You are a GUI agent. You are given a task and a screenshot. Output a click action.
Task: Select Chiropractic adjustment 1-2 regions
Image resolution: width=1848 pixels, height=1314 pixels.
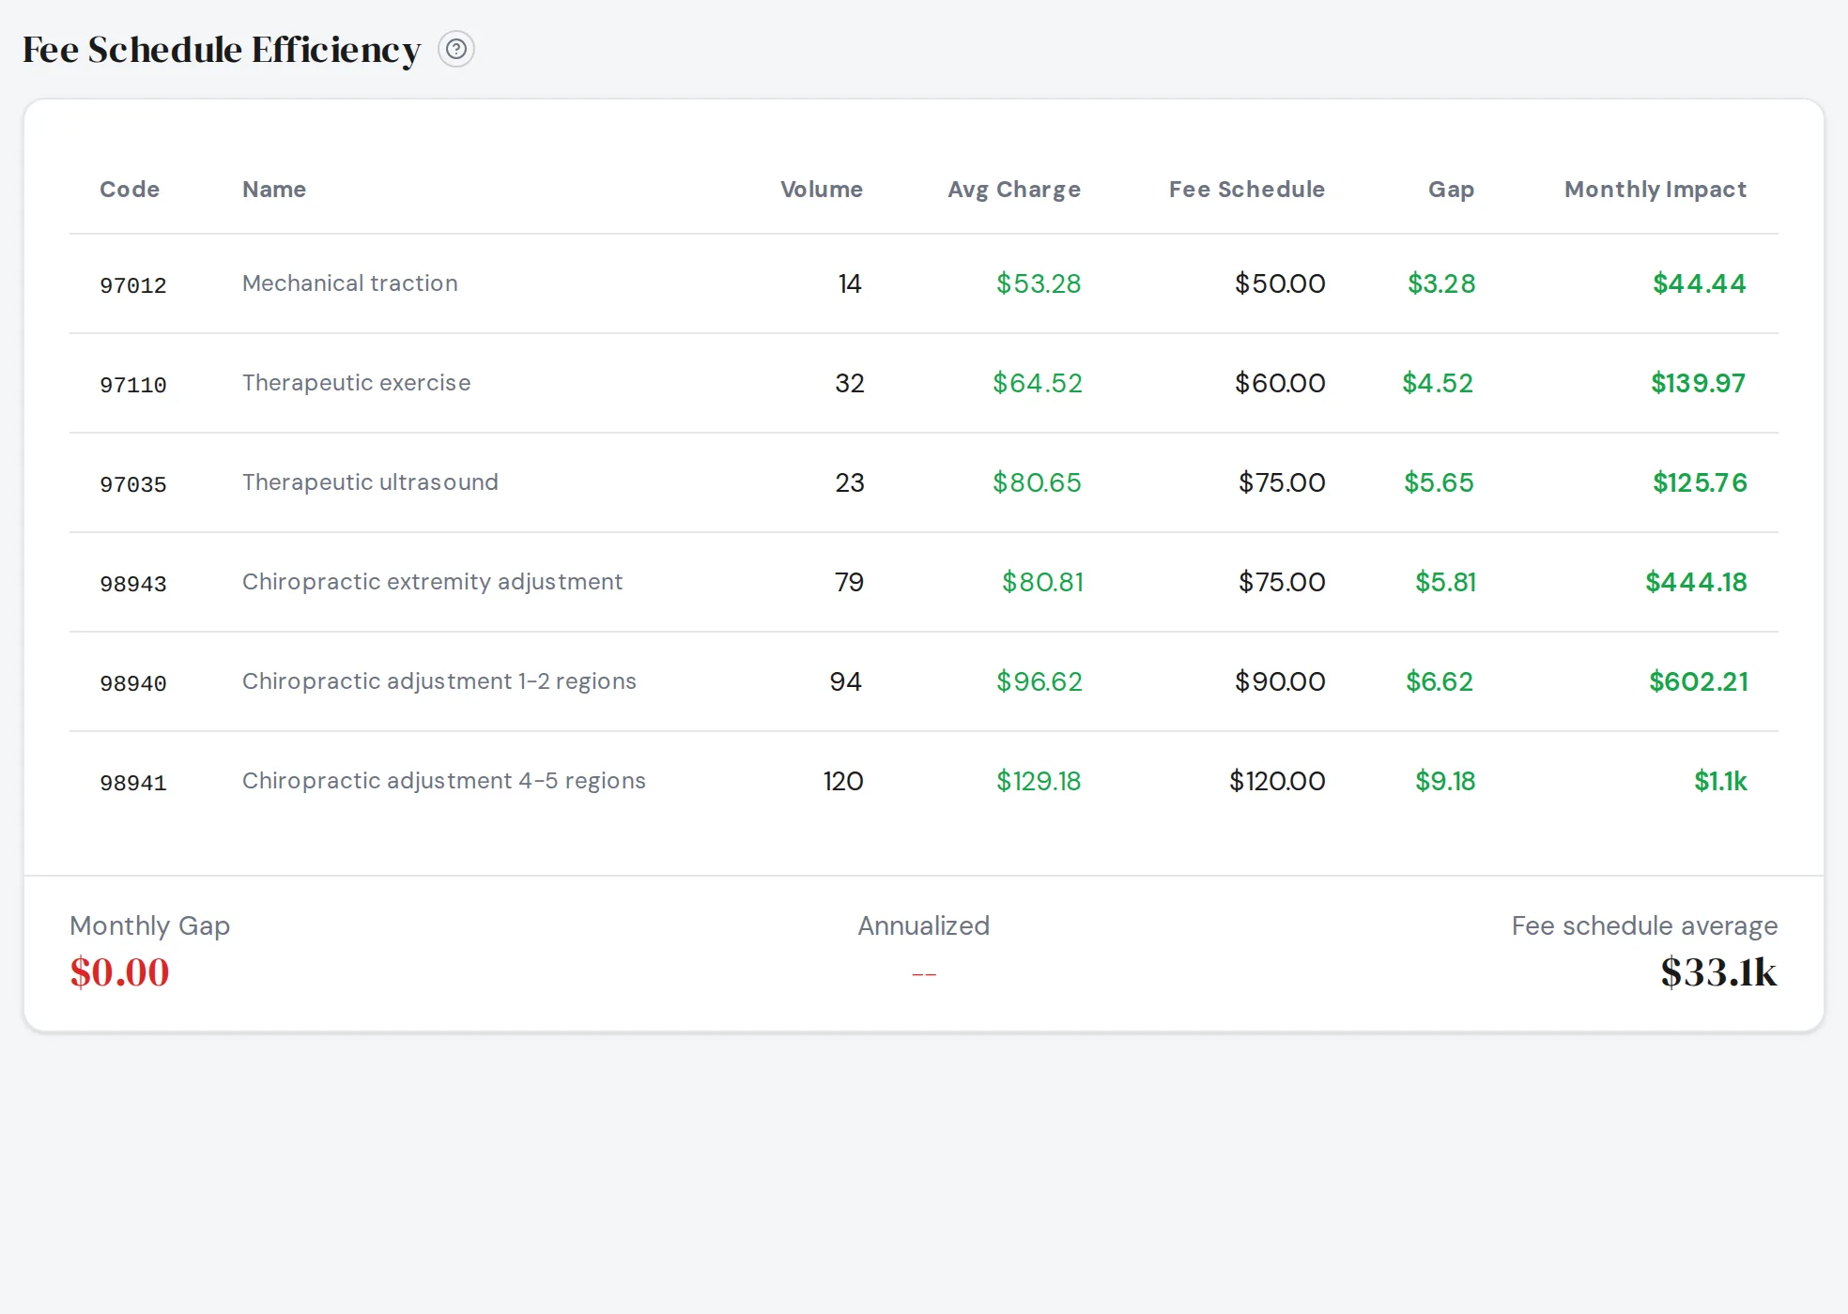[439, 681]
